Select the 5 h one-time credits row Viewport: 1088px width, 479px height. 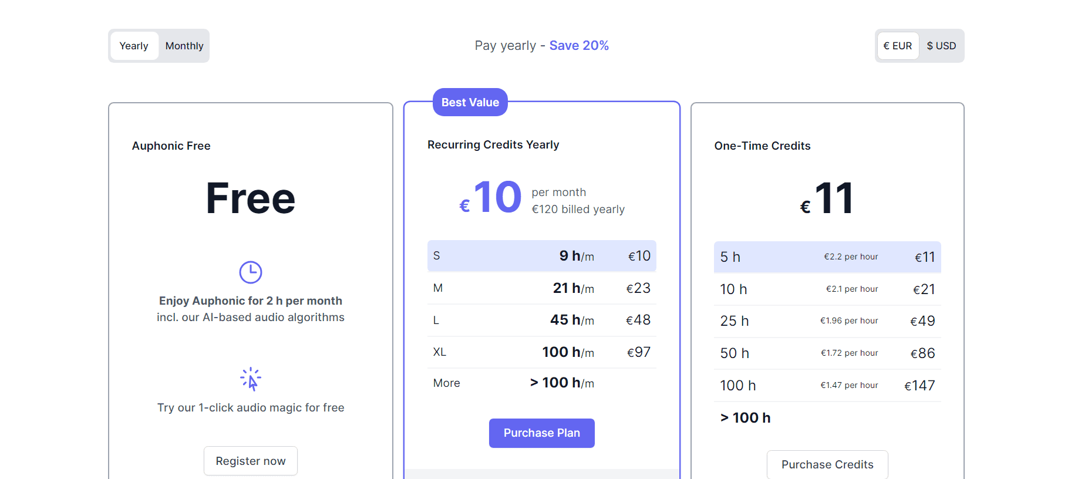tap(827, 257)
